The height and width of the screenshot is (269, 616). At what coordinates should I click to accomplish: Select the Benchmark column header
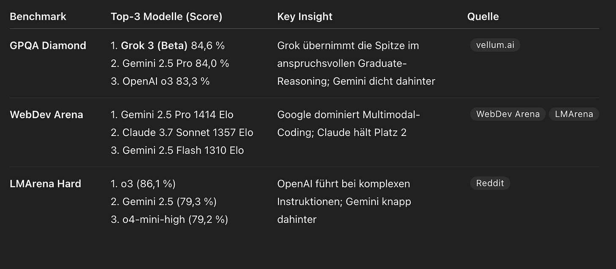pos(38,17)
